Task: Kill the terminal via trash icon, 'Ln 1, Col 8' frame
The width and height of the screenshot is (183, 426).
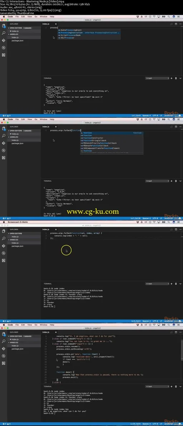Action: pyautogui.click(x=175, y=78)
